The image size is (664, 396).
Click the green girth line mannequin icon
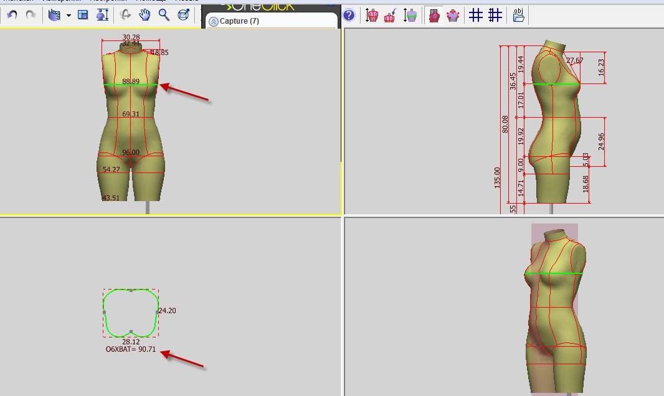pos(410,15)
